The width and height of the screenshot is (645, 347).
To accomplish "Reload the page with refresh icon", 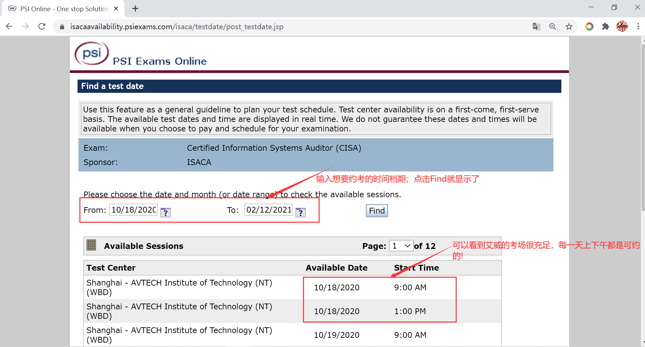I will coord(42,26).
